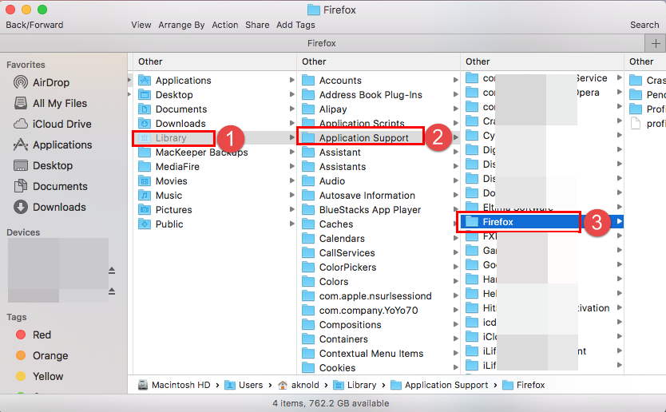Select the Firefox folder in third column

[541, 222]
